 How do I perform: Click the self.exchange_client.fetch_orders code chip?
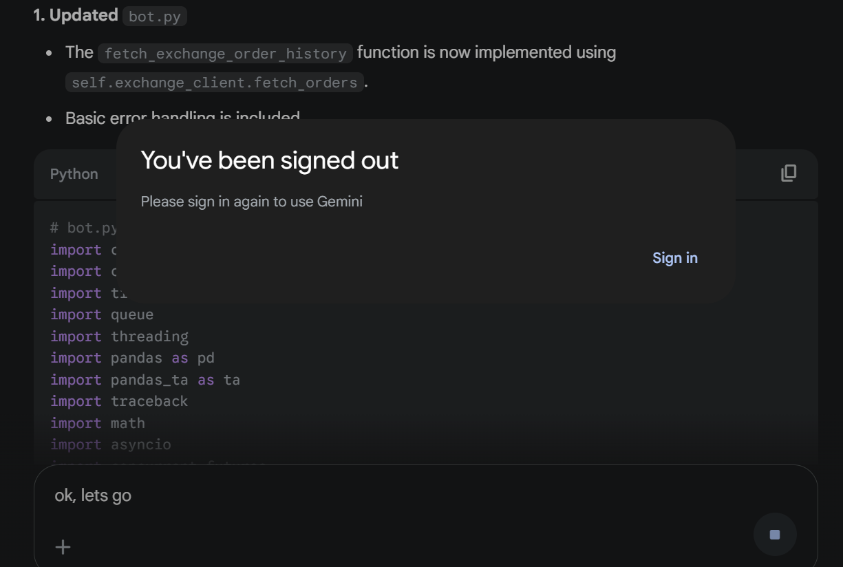(215, 83)
